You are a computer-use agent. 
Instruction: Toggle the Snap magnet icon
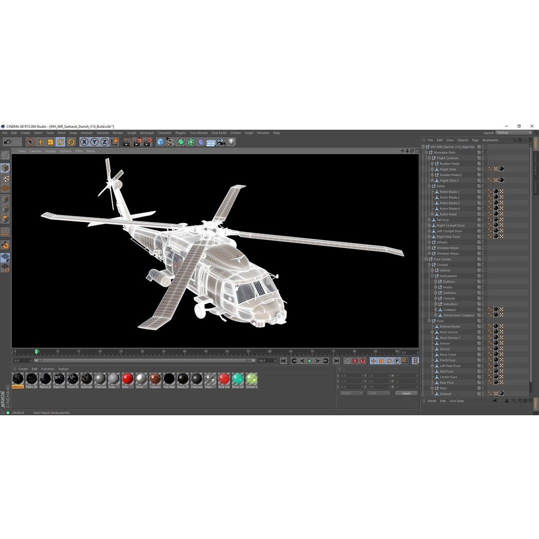(x=5, y=245)
